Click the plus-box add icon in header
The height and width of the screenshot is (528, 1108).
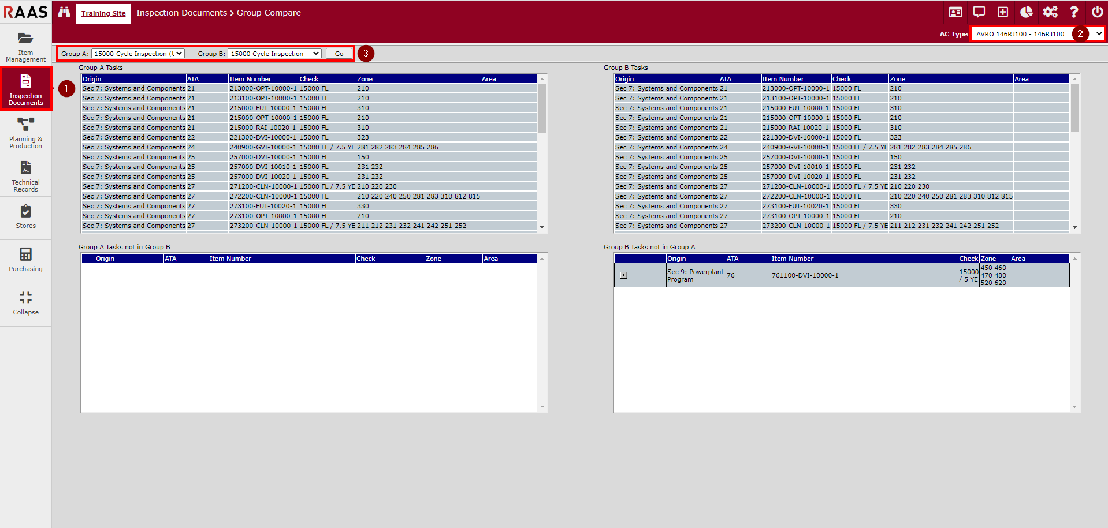[x=1003, y=12]
